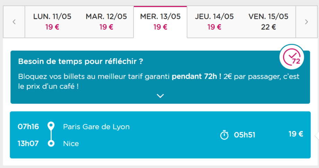Click the "Bloquez vos billets" banner text
Image resolution: width=319 pixels, height=168 pixels.
pos(94,76)
